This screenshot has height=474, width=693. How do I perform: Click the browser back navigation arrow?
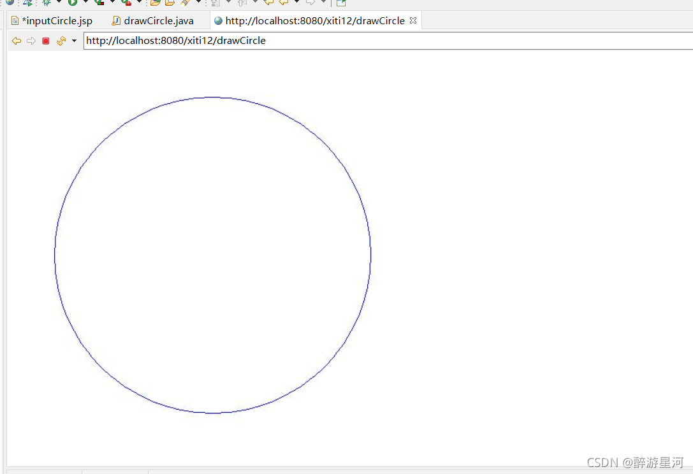tap(17, 40)
